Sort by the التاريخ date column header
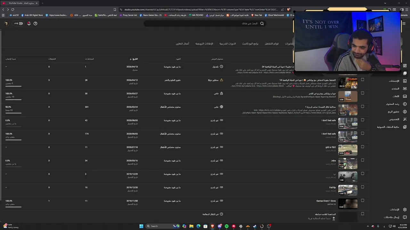 [x=134, y=59]
